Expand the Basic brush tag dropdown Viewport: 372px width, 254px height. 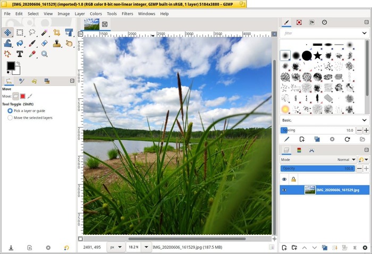[363, 120]
